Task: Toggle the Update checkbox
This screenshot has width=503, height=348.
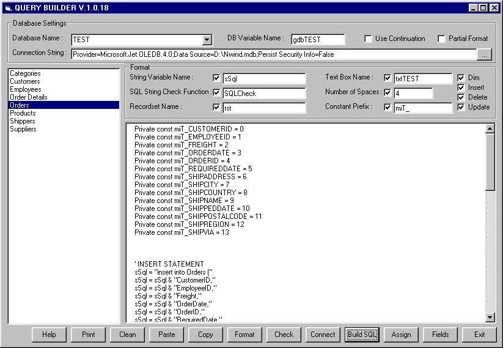Action: (x=461, y=108)
